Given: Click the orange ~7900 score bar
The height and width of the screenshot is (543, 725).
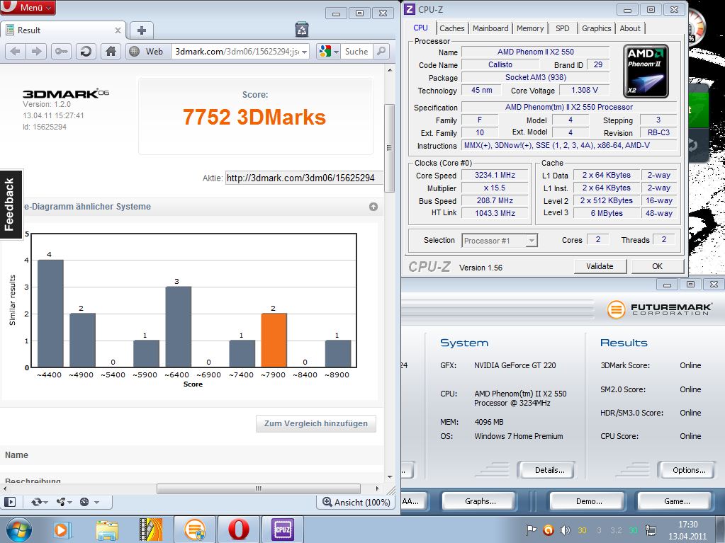Looking at the screenshot, I should click(x=274, y=341).
